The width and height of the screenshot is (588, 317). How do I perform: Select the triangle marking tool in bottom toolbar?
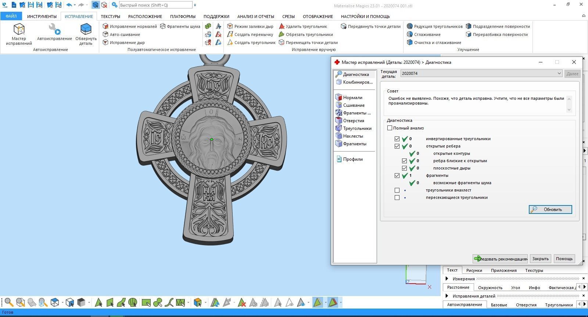pyautogui.click(x=98, y=302)
